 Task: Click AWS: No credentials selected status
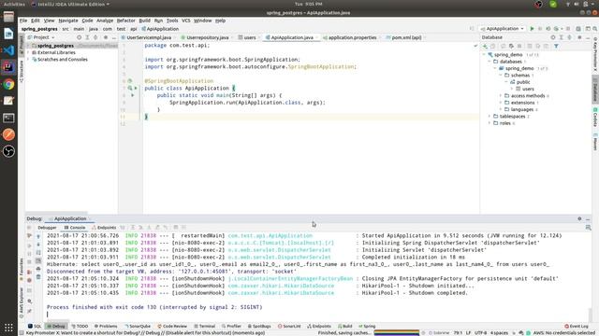[x=564, y=333]
